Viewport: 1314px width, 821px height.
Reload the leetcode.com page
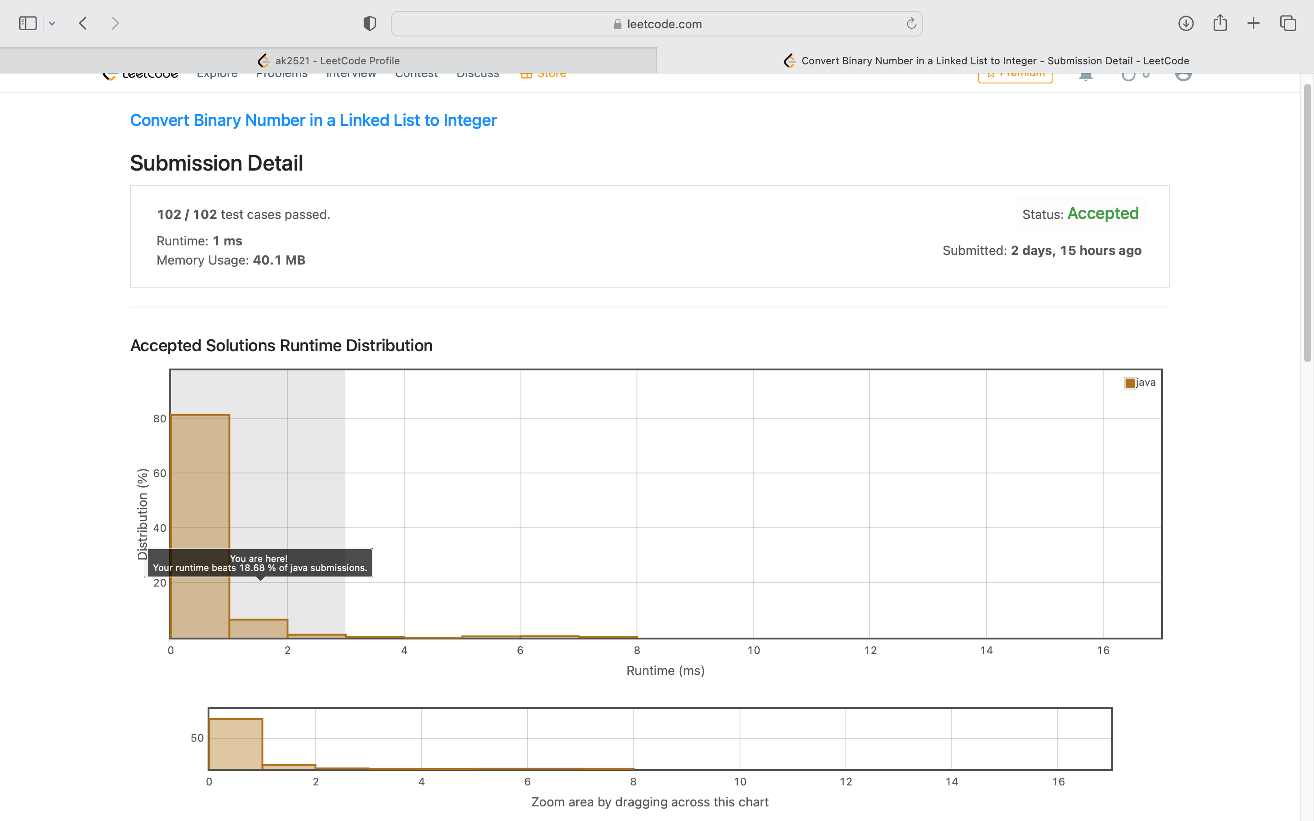pos(911,23)
